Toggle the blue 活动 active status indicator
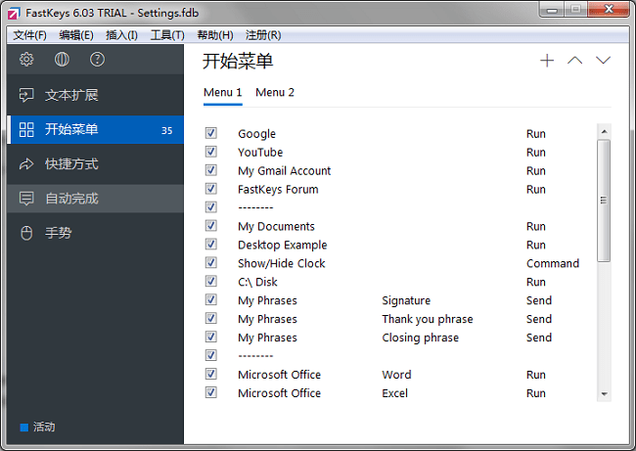The height and width of the screenshot is (451, 636). [x=25, y=428]
